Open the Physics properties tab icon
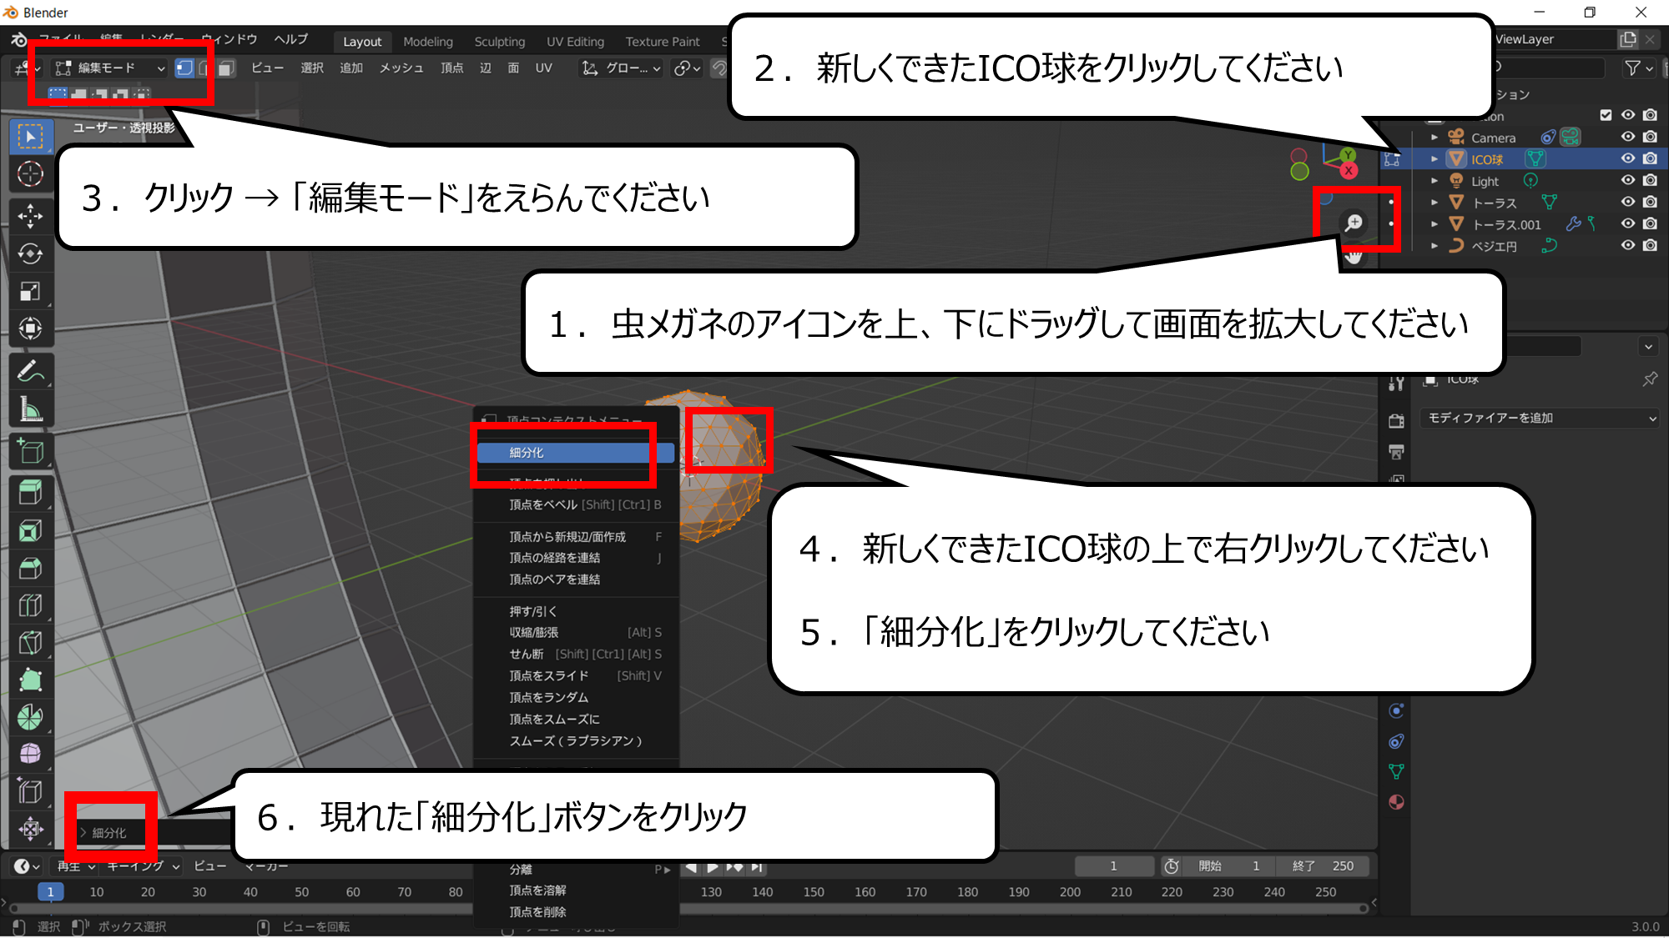Image resolution: width=1669 pixels, height=938 pixels. [x=1396, y=711]
